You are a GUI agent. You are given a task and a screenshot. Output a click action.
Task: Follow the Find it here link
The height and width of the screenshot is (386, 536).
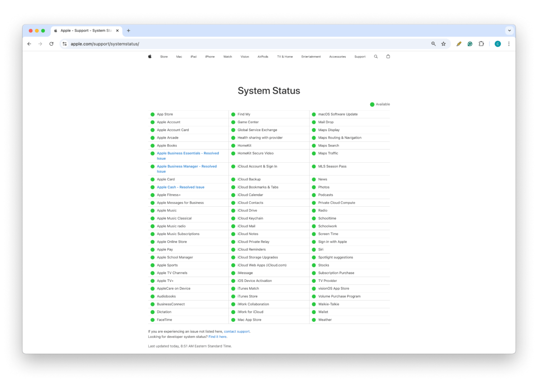(217, 337)
